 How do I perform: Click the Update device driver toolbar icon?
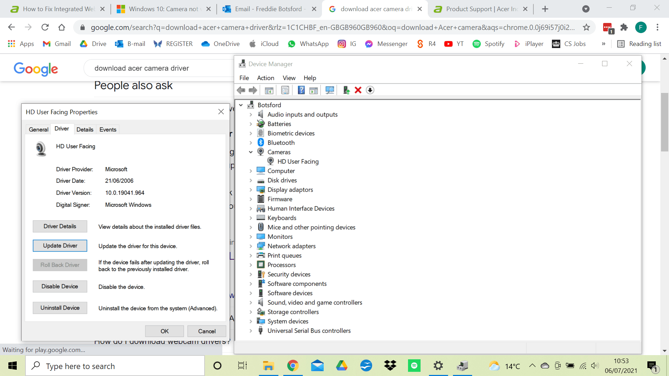click(346, 90)
